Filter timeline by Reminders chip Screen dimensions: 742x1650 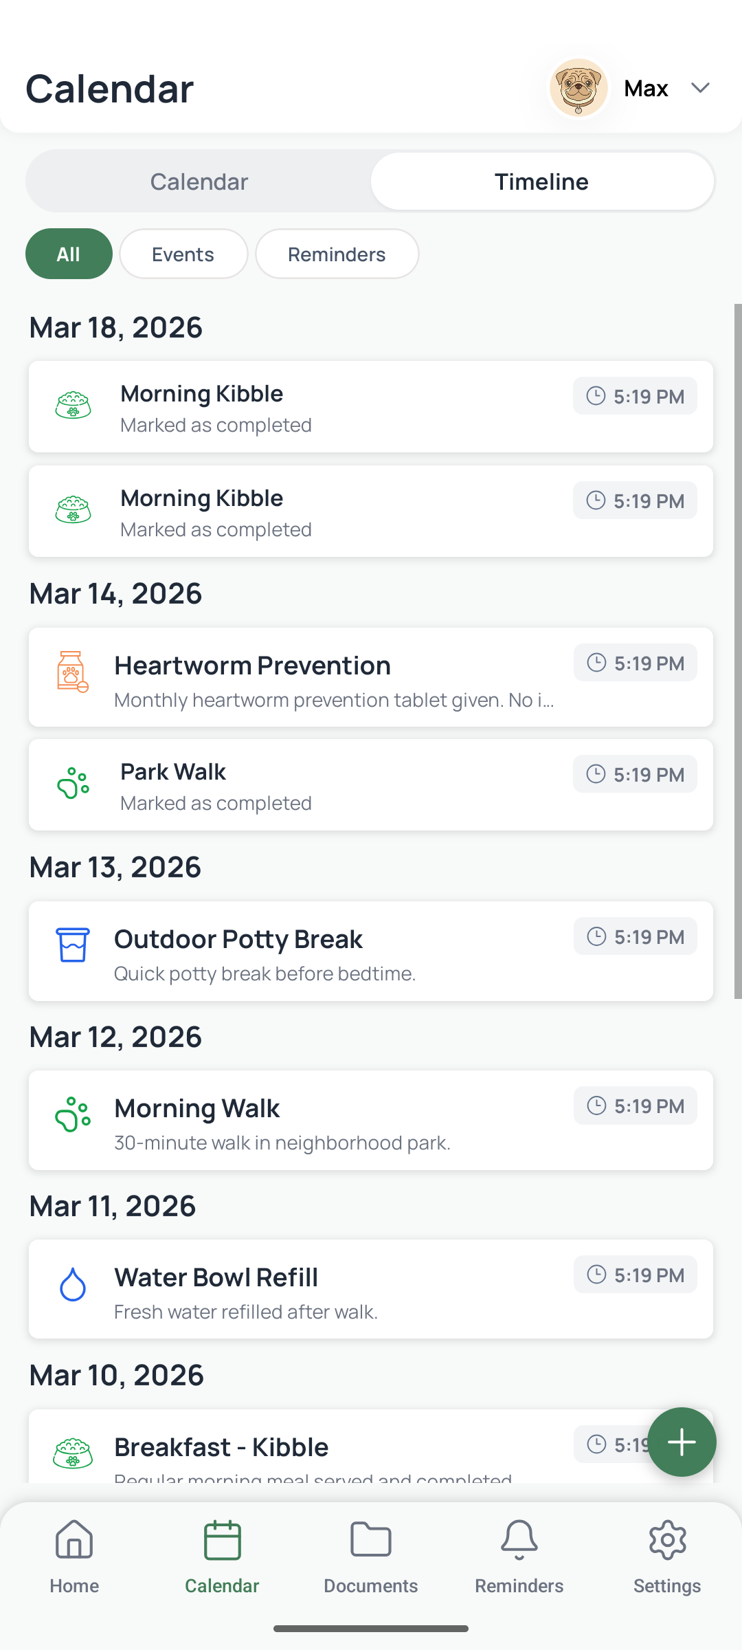[337, 254]
